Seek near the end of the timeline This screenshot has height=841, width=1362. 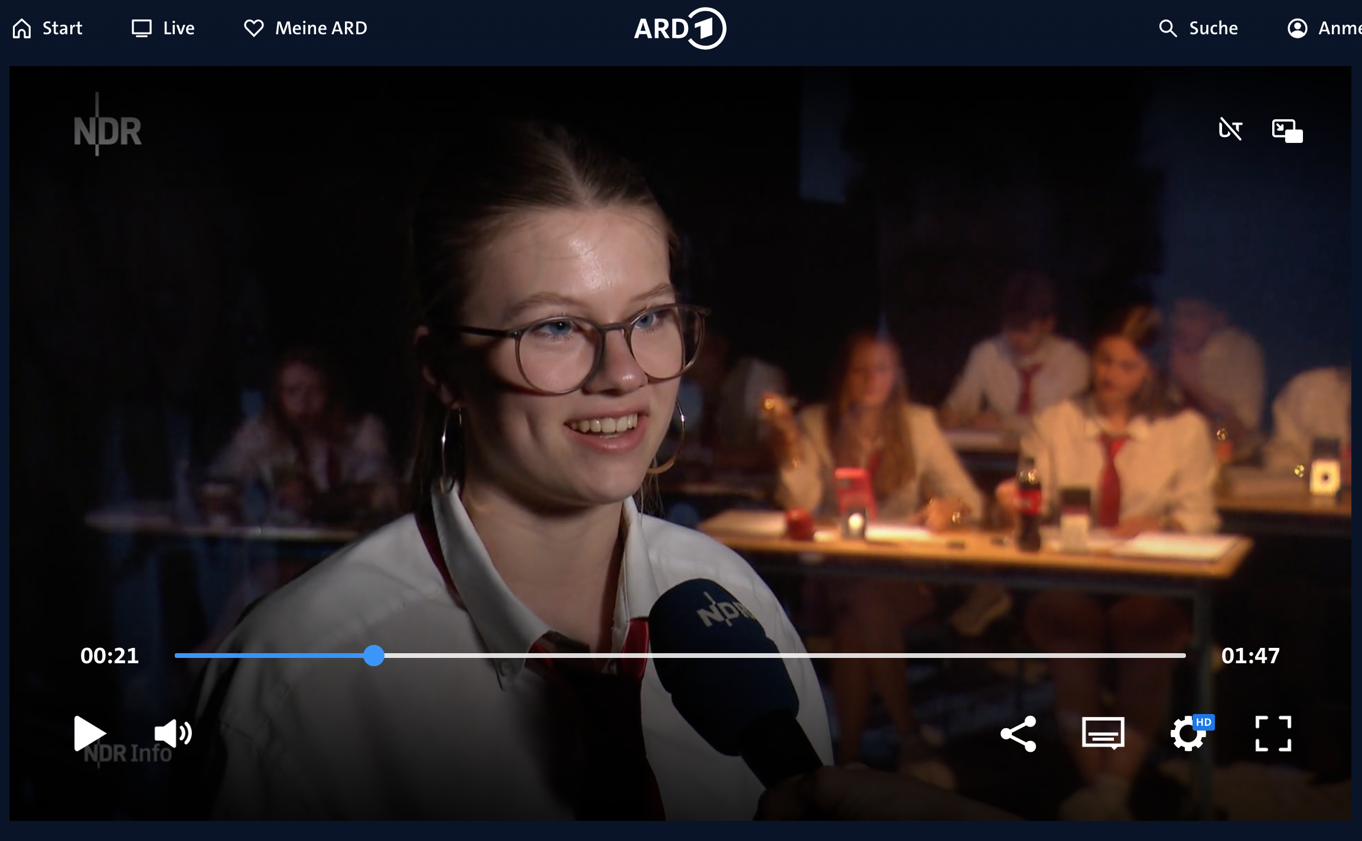[x=1158, y=656]
